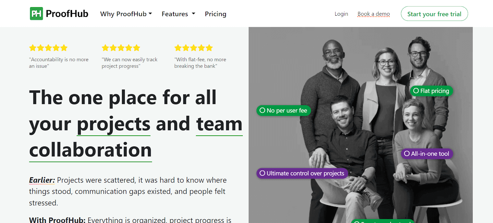Click the underlined word "team" in headline
The height and width of the screenshot is (223, 493).
pos(219,124)
